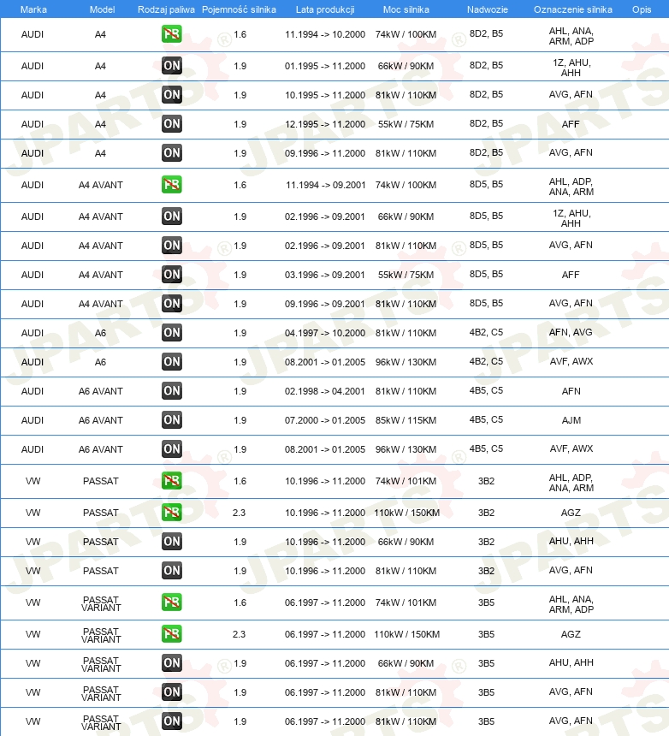669x736 pixels.
Task: Click the diesel icon for A6 AVANT 02.1998 row
Action: coord(172,391)
